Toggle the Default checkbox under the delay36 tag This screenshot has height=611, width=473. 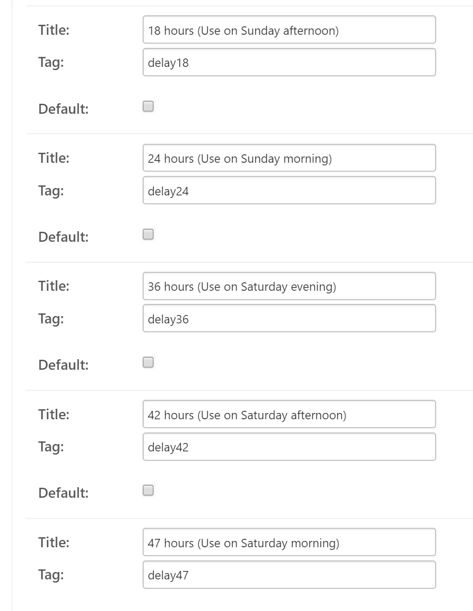click(x=148, y=362)
